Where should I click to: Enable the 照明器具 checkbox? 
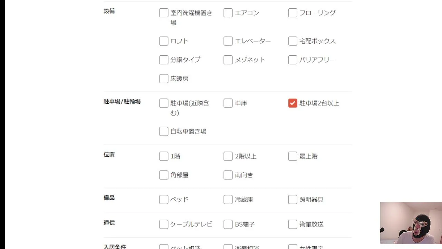292,200
